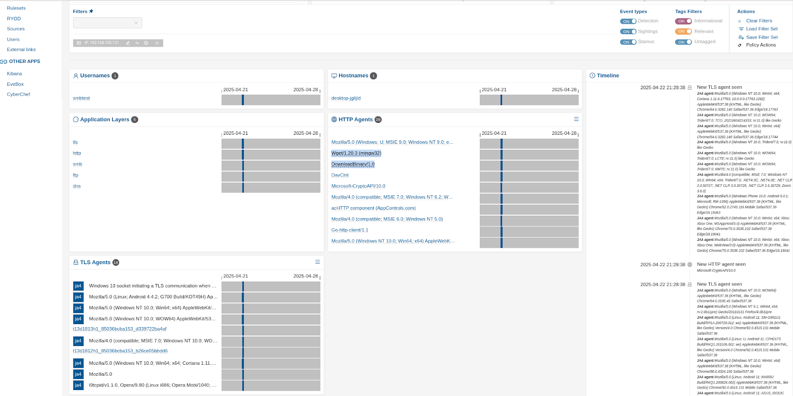Click the edit pencil icon on IP filter

pos(128,43)
